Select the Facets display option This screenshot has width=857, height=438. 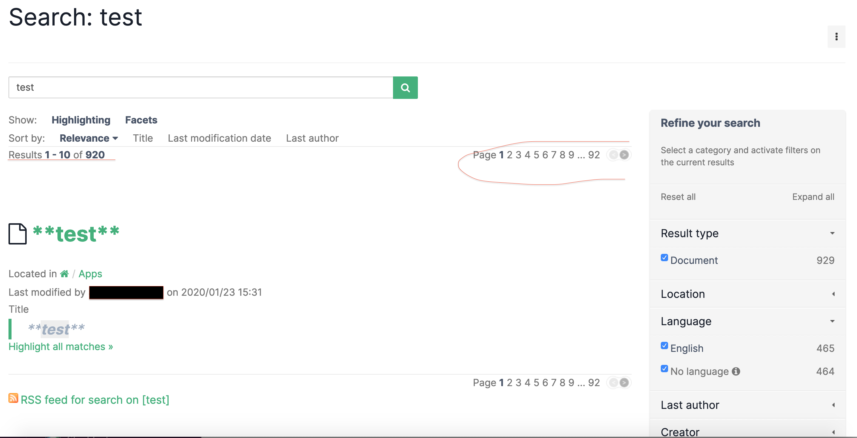pyautogui.click(x=141, y=120)
